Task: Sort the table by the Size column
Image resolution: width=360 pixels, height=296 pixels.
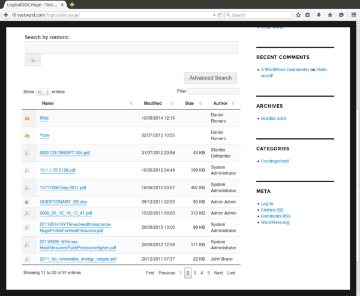Action: click(192, 104)
